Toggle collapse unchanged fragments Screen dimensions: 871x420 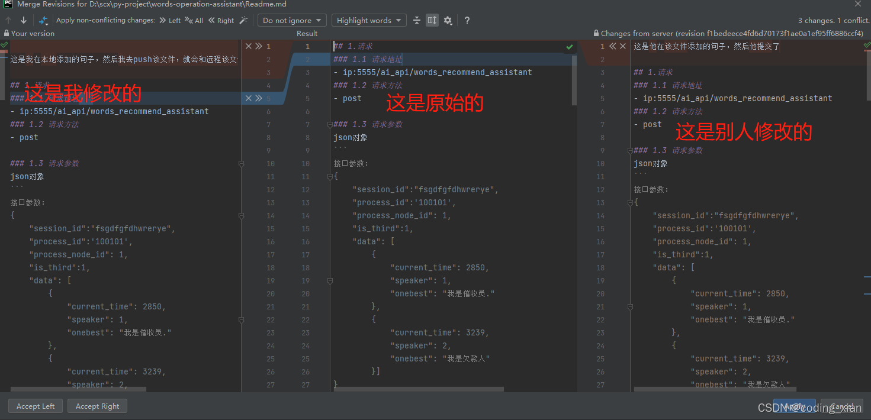click(417, 20)
